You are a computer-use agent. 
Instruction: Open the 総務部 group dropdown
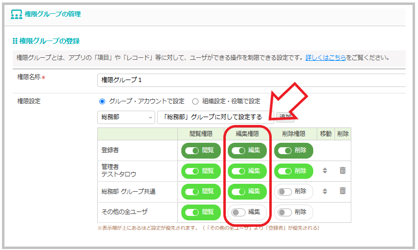tap(126, 117)
